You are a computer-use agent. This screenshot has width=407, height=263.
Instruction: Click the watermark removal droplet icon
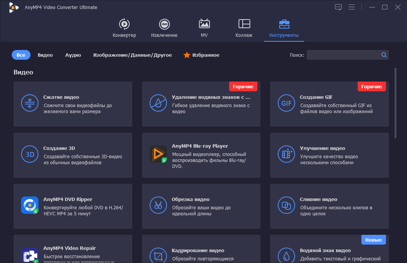coord(158,103)
